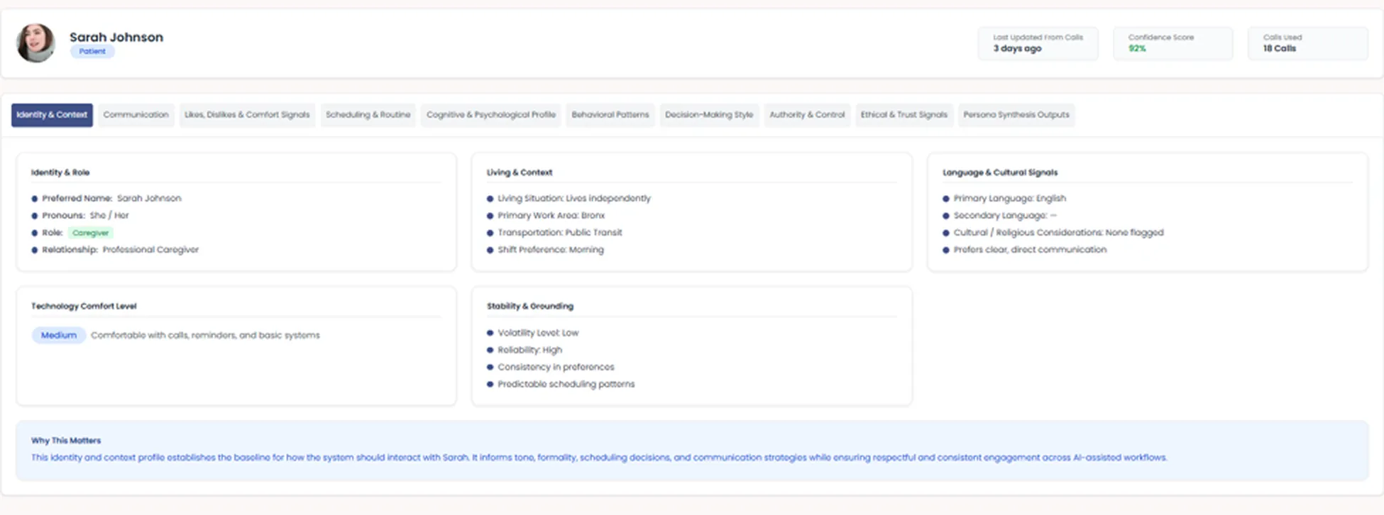Click the Medium technology comfort badge
The height and width of the screenshot is (515, 1384).
[58, 335]
